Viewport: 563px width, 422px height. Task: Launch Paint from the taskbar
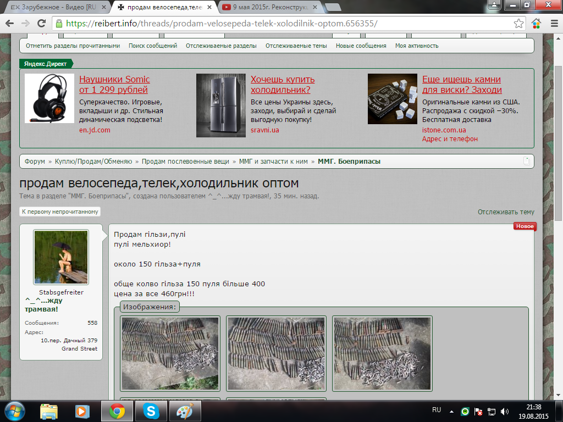[184, 410]
